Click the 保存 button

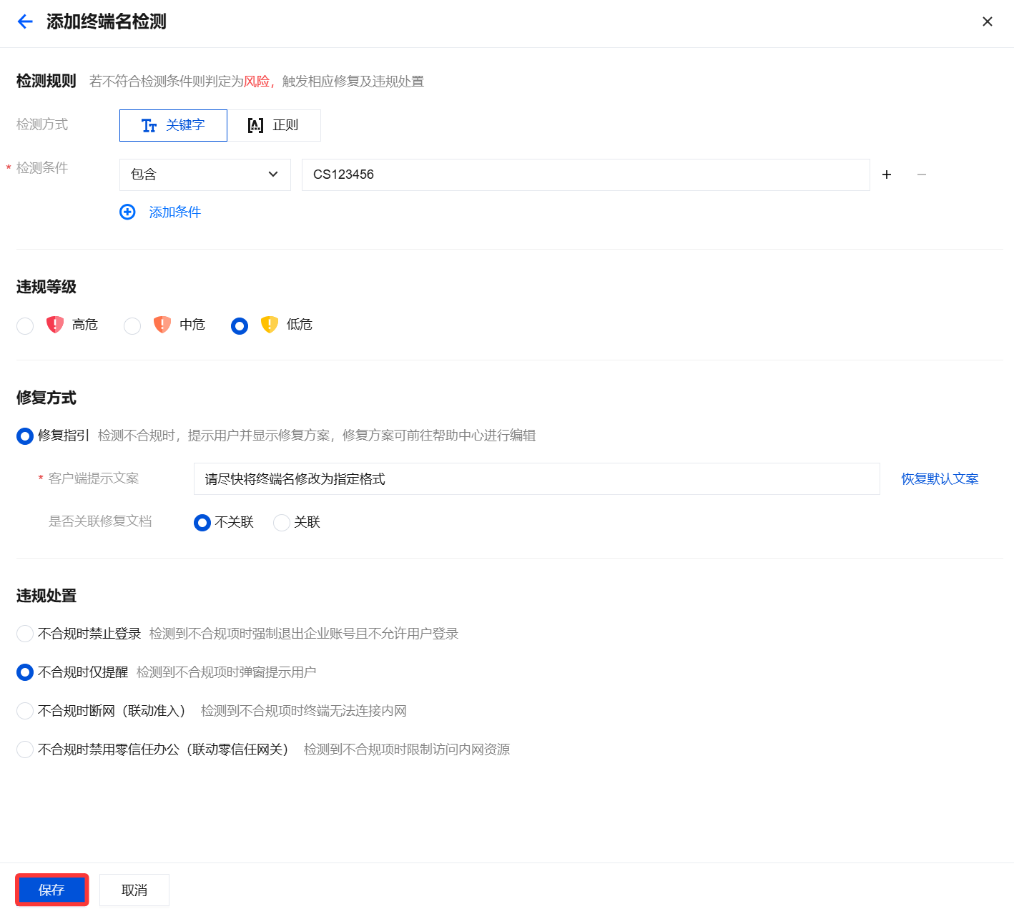pyautogui.click(x=51, y=890)
